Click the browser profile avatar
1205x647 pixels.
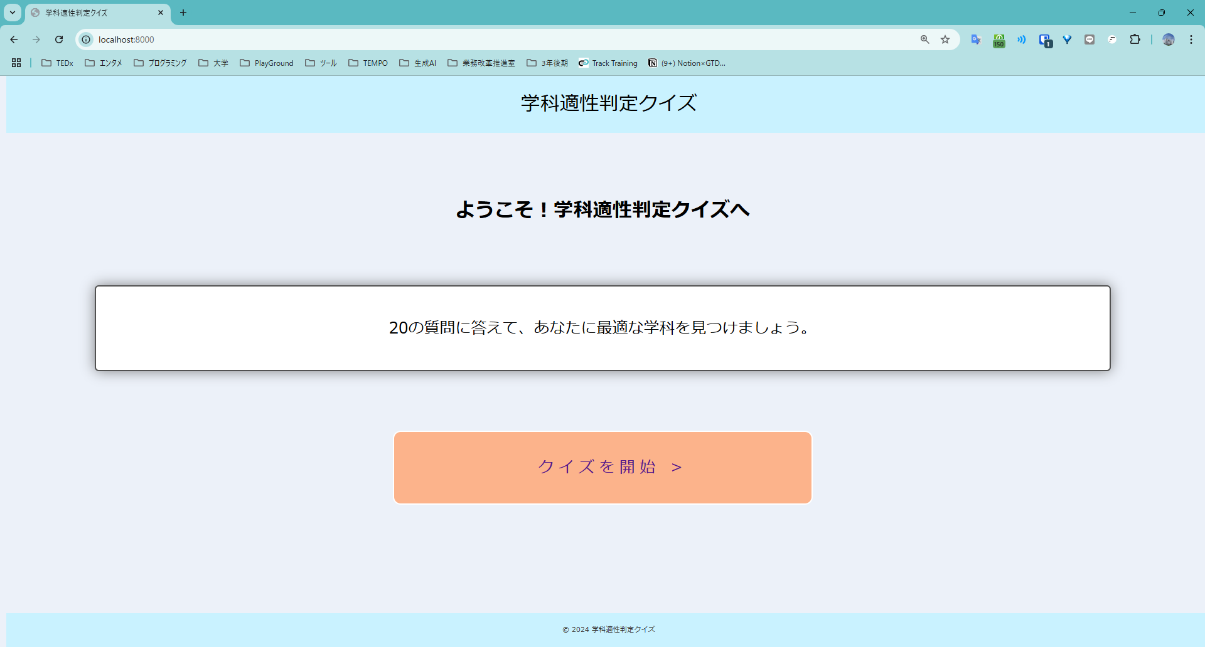[x=1169, y=39]
